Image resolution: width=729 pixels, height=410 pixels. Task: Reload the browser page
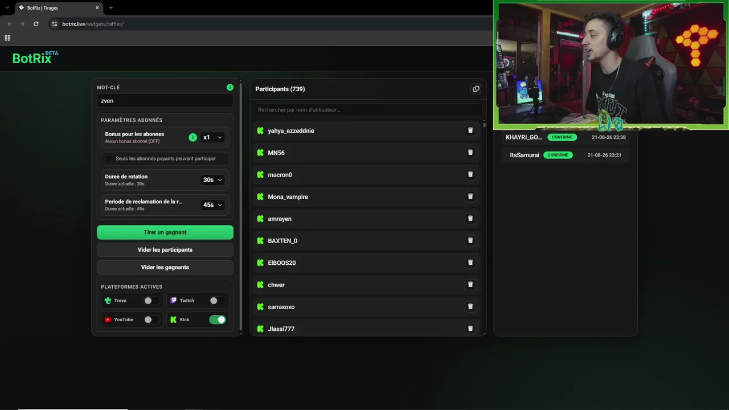36,24
